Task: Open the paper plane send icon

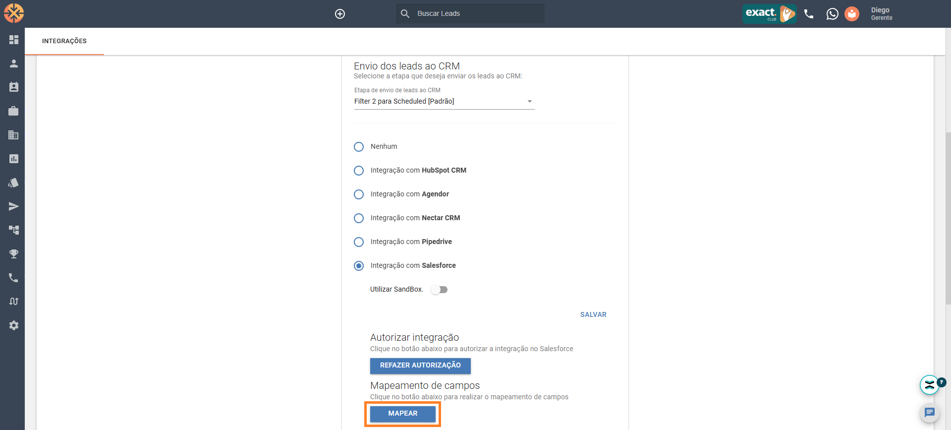Action: click(14, 206)
